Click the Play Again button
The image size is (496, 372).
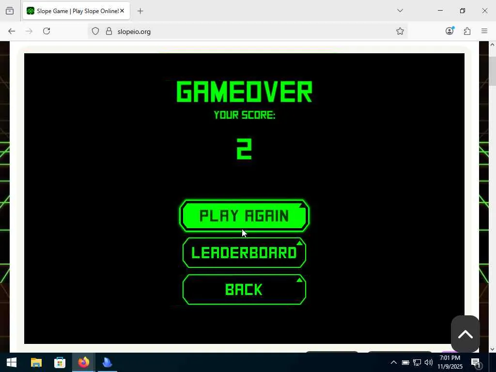[244, 216]
